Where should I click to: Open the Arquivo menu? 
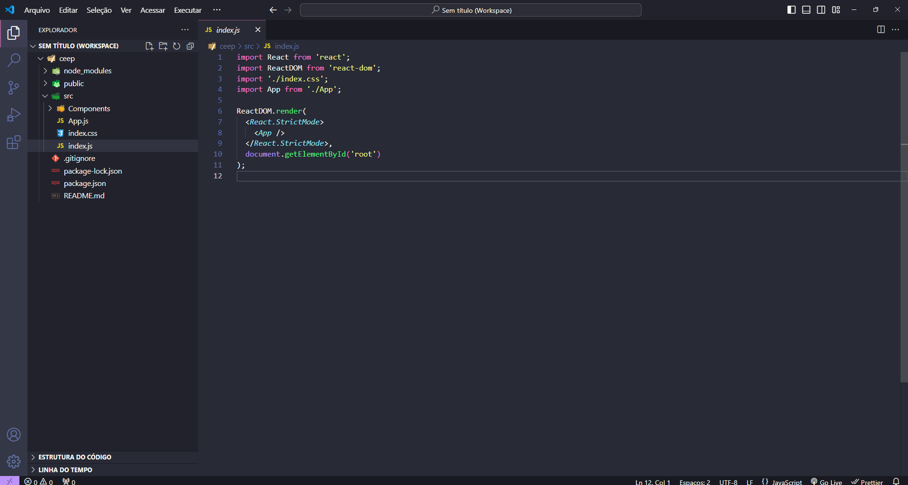coord(37,10)
